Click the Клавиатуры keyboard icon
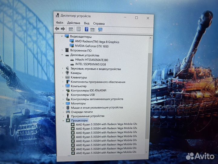This screenshot has width=218, height=164. [x=68, y=77]
